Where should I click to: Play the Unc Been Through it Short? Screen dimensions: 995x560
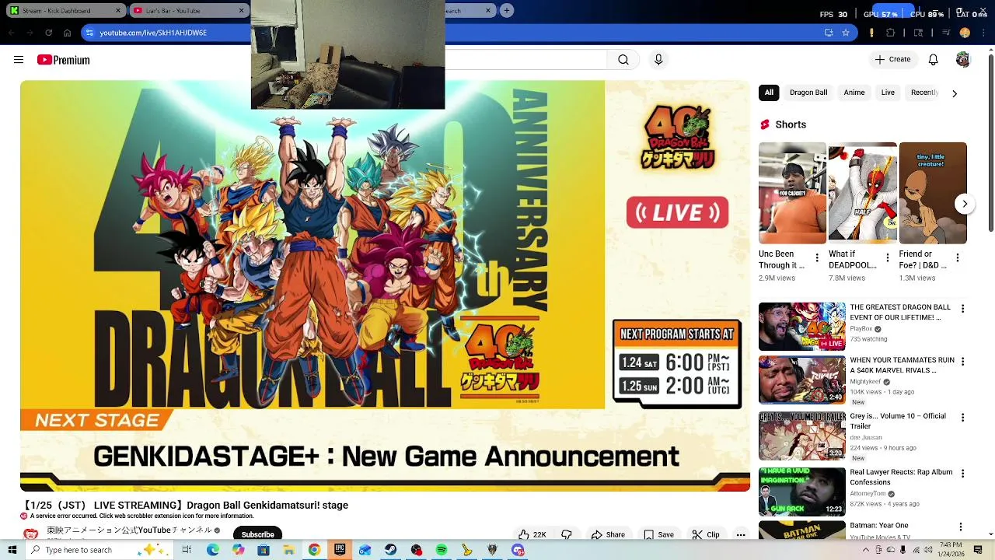(792, 193)
